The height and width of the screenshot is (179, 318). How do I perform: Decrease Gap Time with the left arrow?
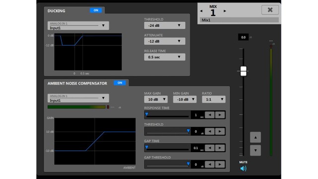(x=210, y=148)
